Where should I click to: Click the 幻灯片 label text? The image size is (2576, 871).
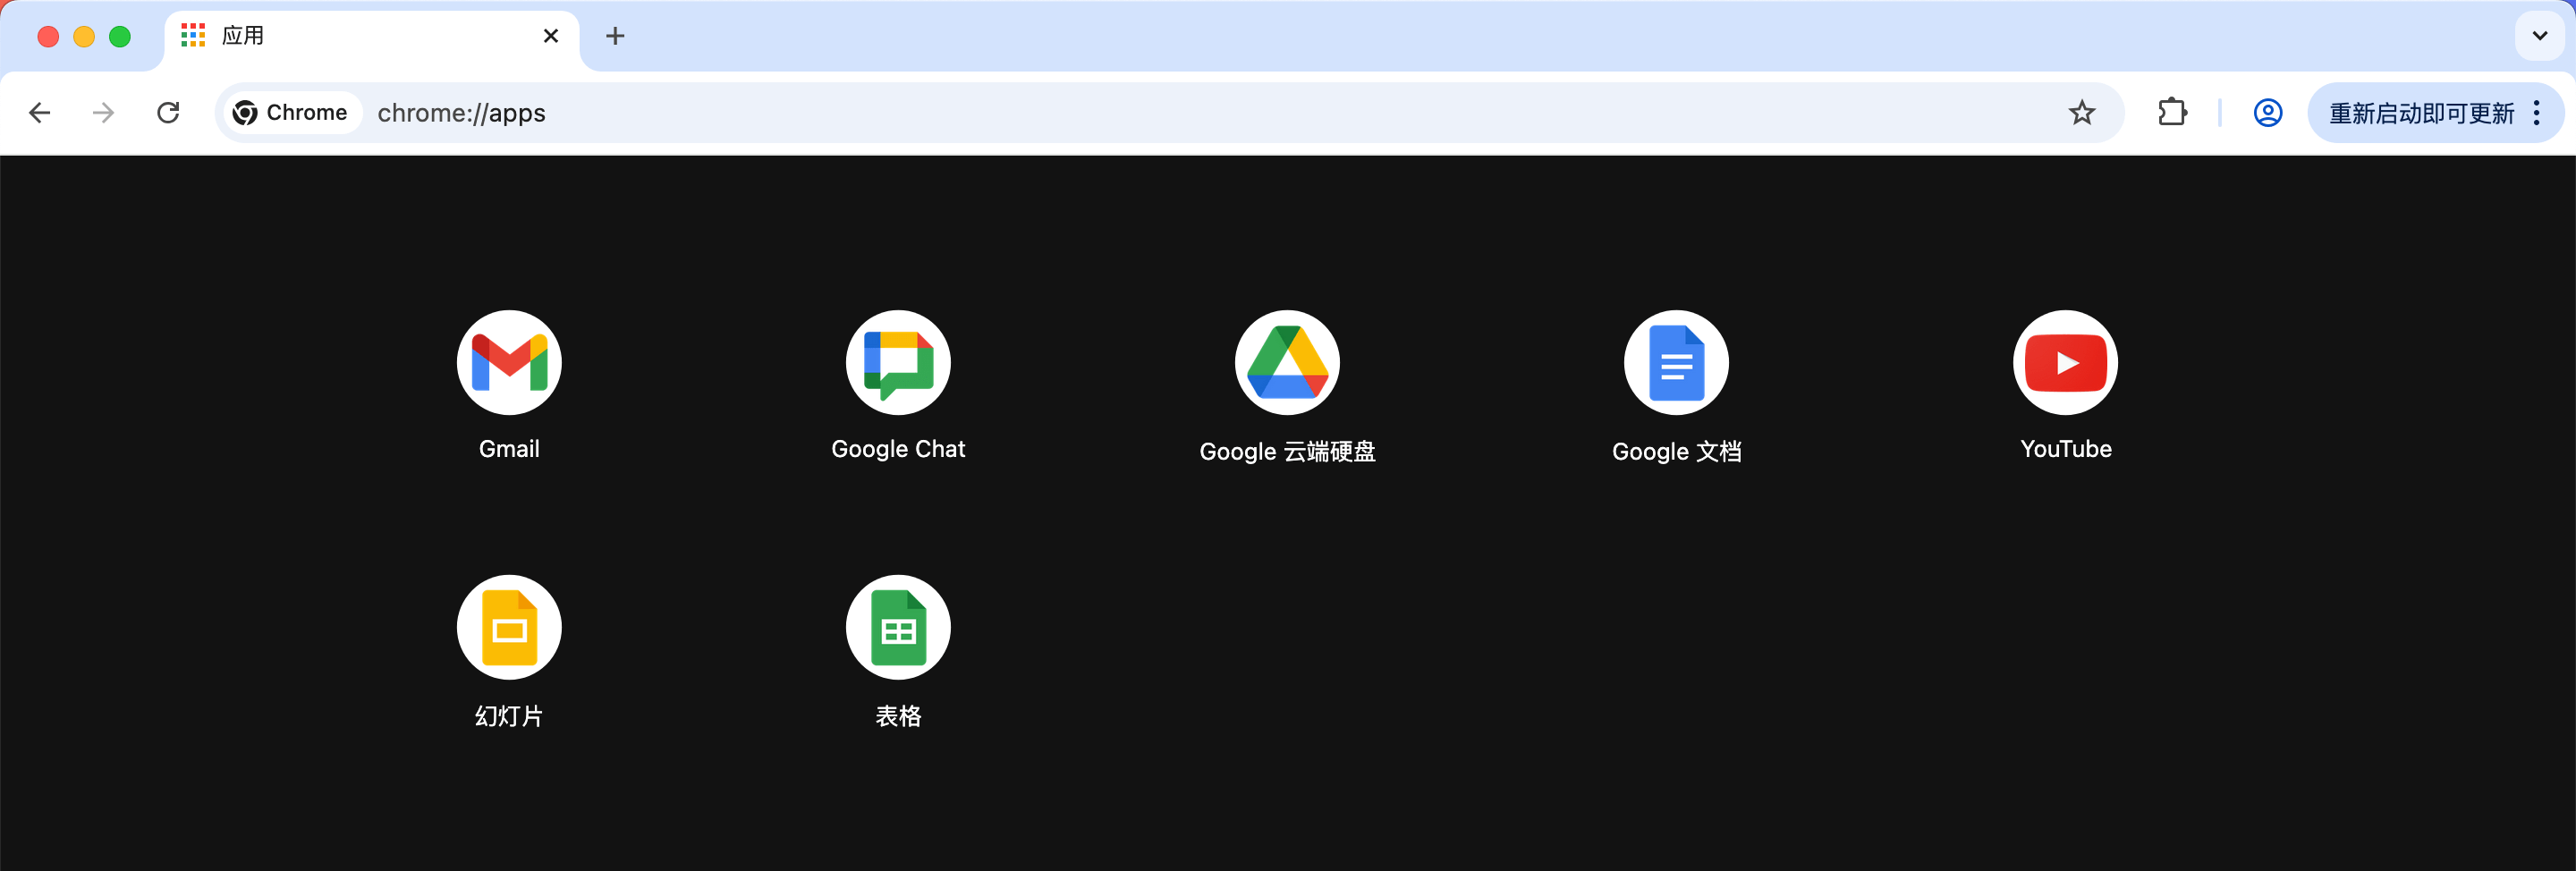click(x=509, y=716)
